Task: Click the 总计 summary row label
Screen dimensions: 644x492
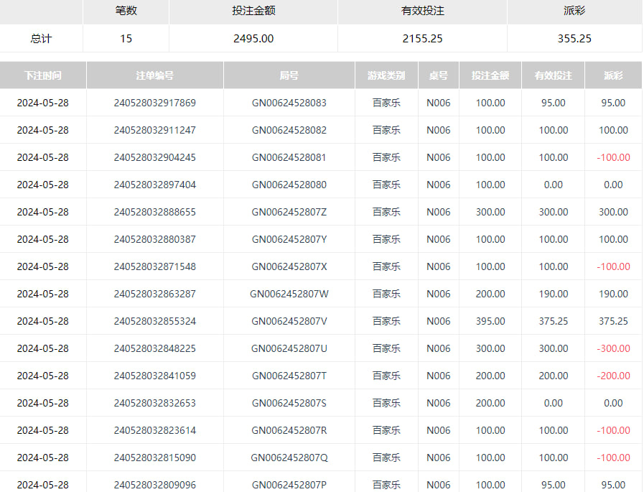Action: (41, 39)
